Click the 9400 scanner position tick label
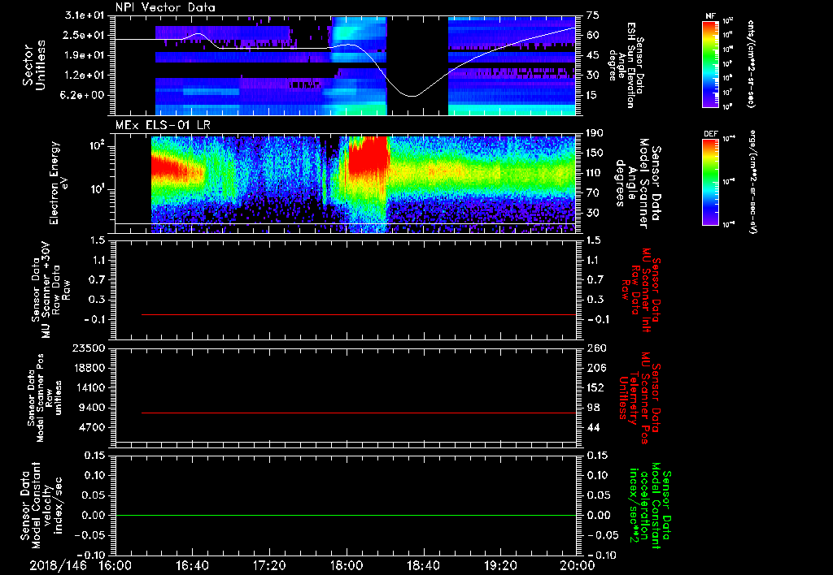 [x=91, y=408]
